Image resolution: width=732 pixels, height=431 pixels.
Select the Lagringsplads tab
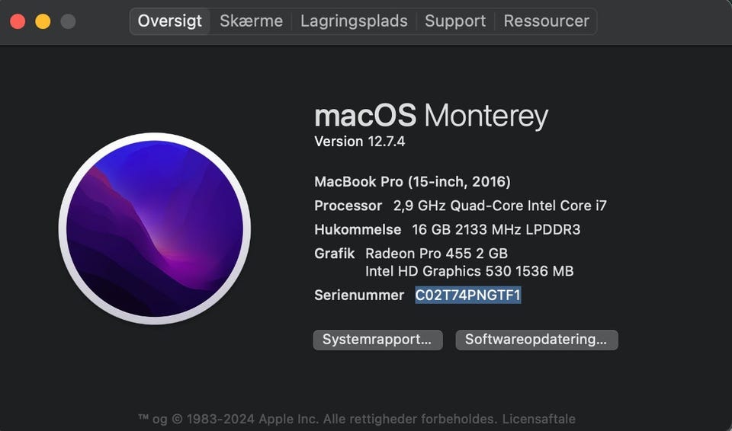(x=354, y=21)
